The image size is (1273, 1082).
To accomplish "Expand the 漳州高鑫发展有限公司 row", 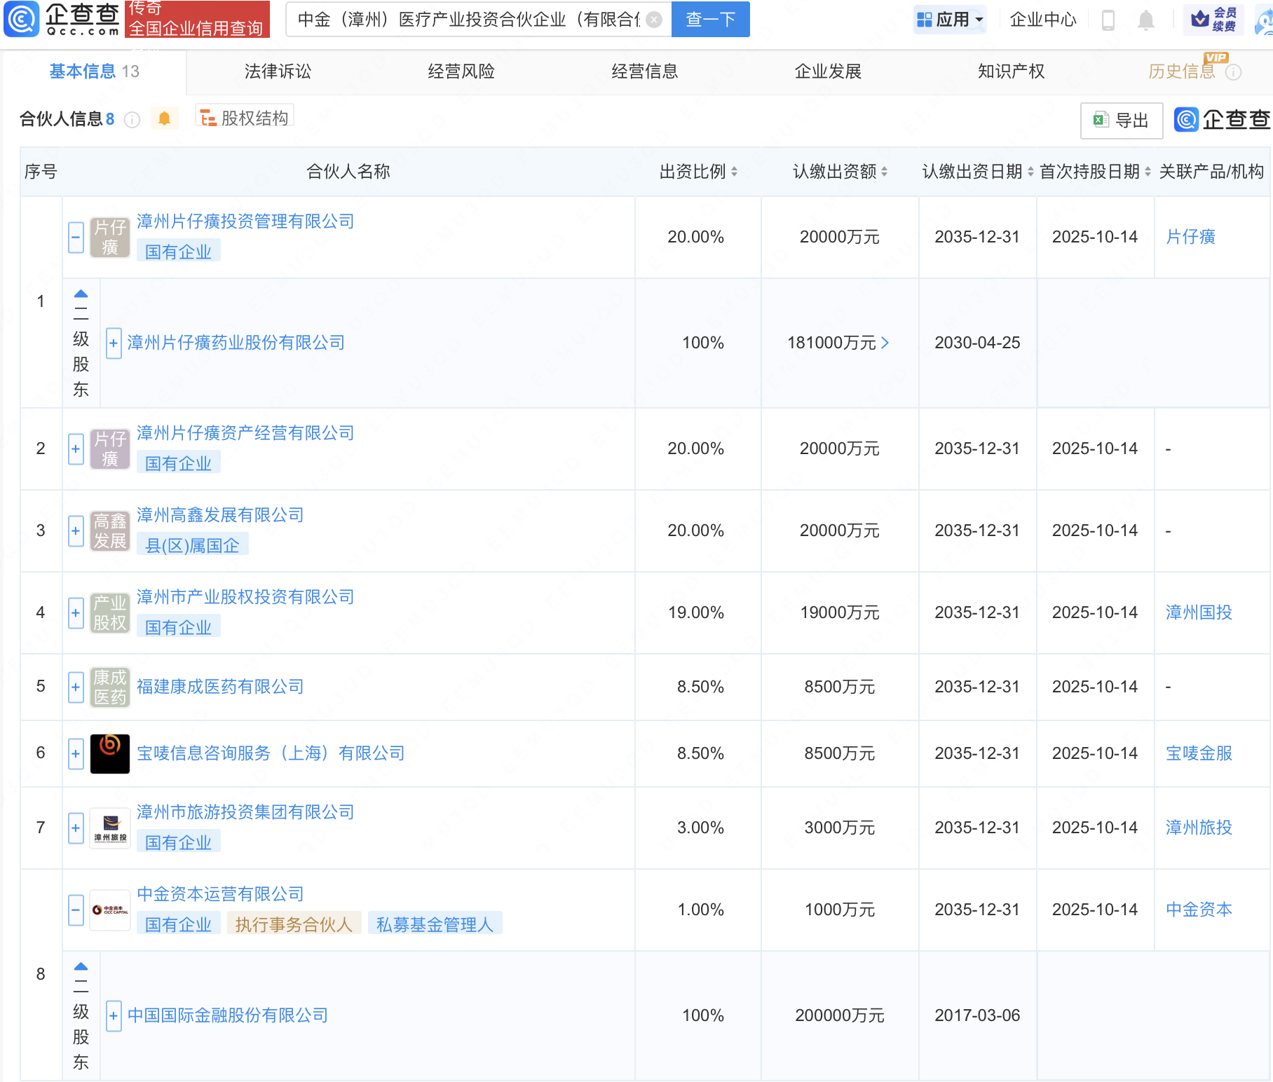I will (76, 530).
